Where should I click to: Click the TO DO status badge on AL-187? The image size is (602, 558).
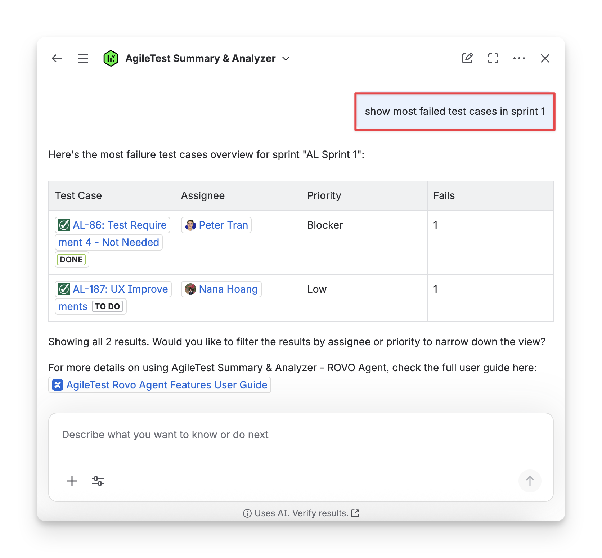coord(107,306)
